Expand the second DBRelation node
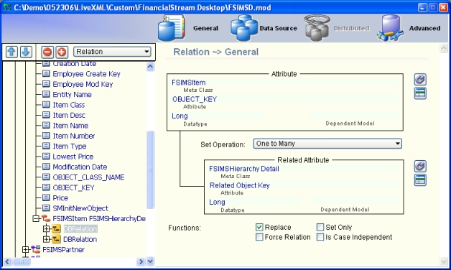The width and height of the screenshot is (451, 270). coord(46,239)
